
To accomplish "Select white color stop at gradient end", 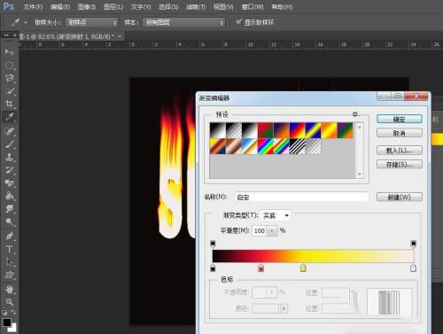I will 414,268.
